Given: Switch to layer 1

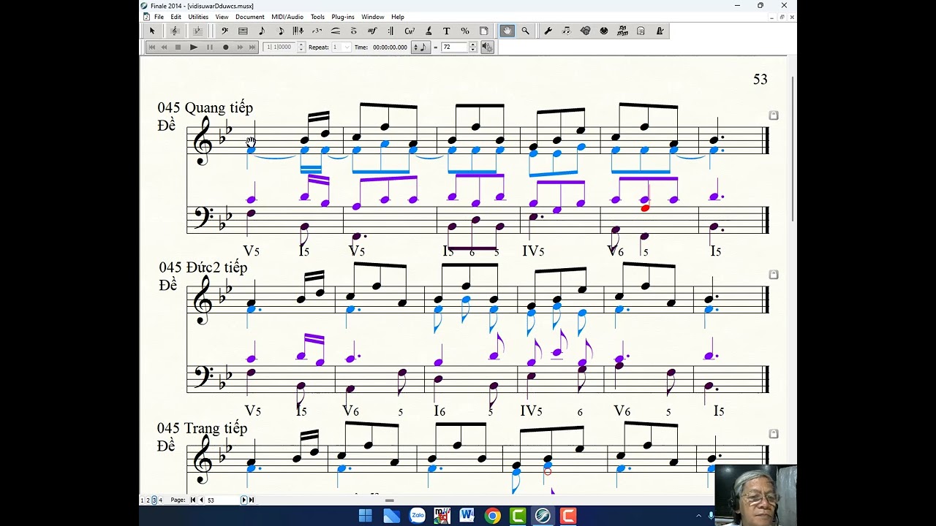Looking at the screenshot, I should tap(142, 500).
